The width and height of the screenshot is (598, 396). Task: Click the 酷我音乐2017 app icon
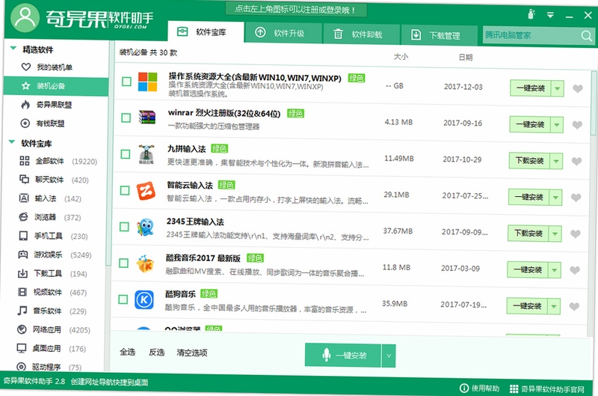tap(145, 264)
